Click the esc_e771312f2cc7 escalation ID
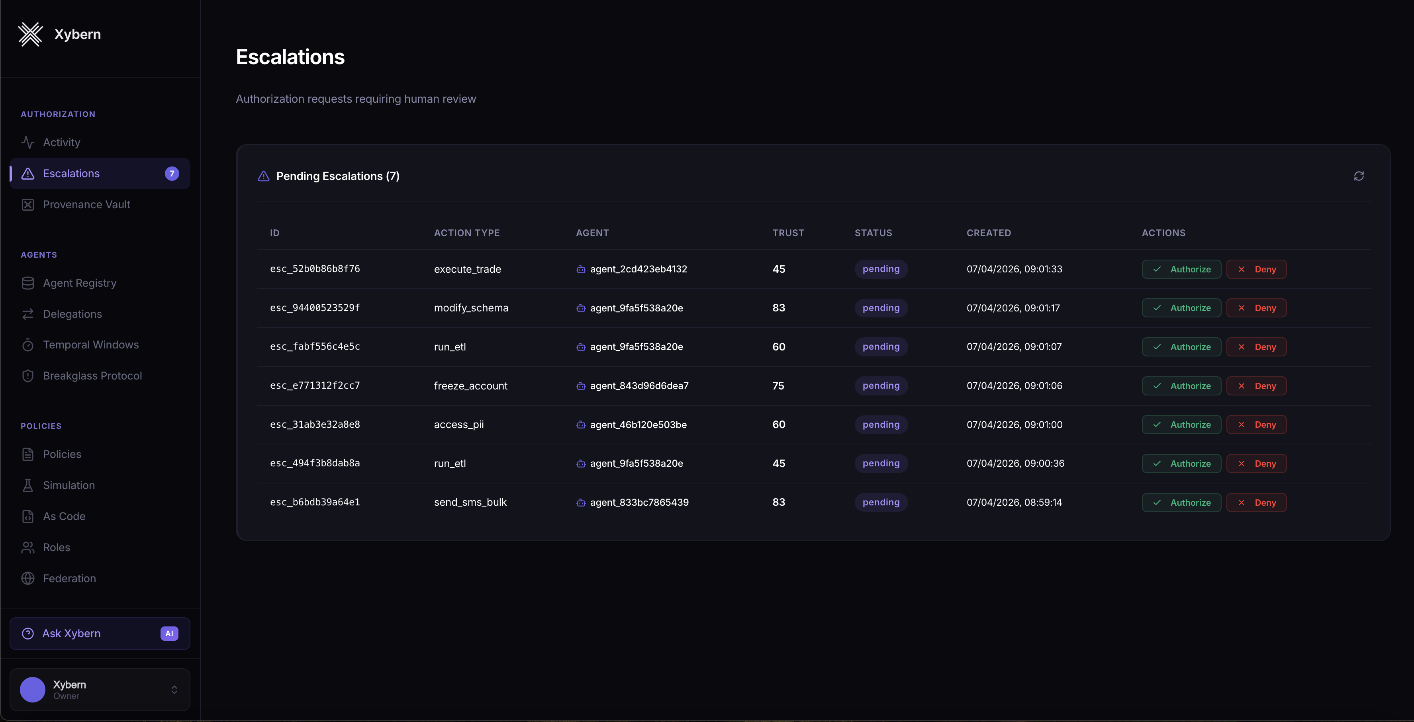The height and width of the screenshot is (722, 1414). pos(315,385)
